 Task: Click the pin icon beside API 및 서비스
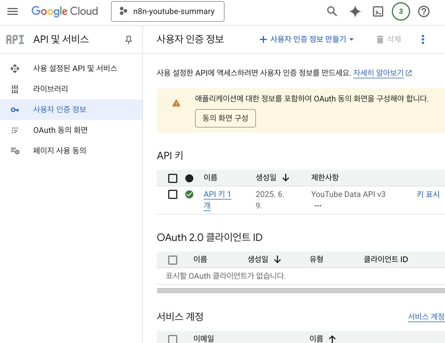click(x=129, y=39)
